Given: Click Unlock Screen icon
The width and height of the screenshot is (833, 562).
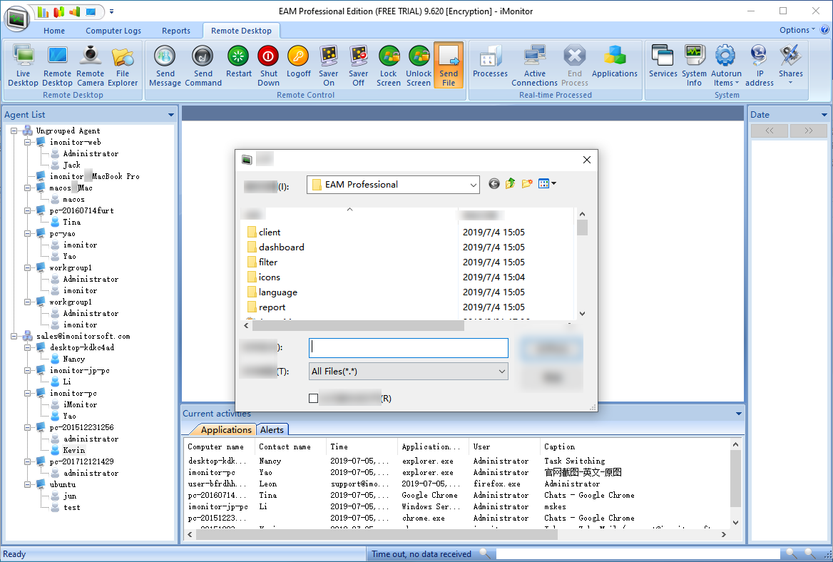Looking at the screenshot, I should click(x=419, y=66).
